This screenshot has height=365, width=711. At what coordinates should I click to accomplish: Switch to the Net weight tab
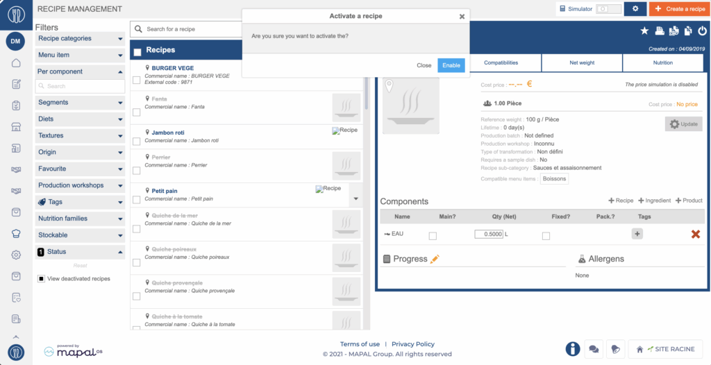pos(583,63)
